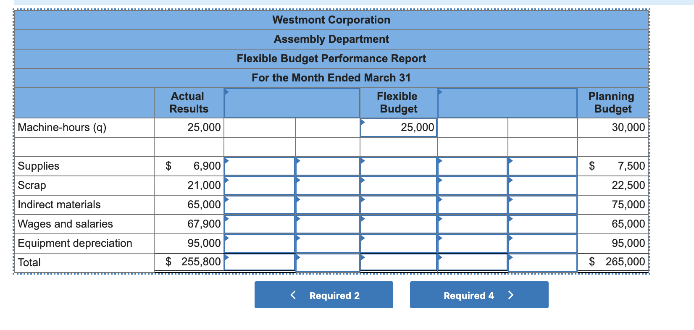Select the Equipment depreciation variance field beside Actual Results 95,000
This screenshot has width=694, height=330.
point(260,244)
